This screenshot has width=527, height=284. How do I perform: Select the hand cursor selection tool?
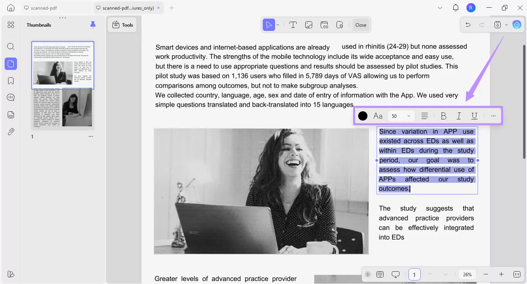269,24
